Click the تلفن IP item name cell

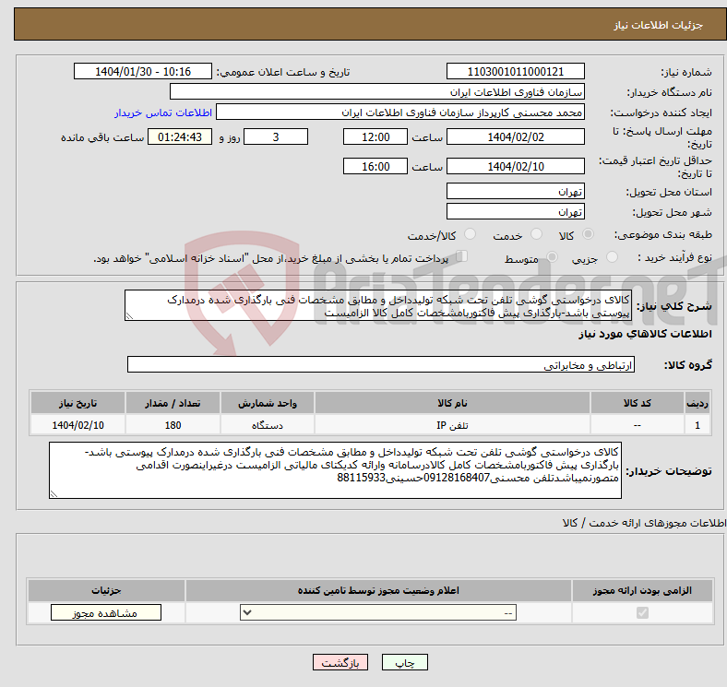[452, 425]
